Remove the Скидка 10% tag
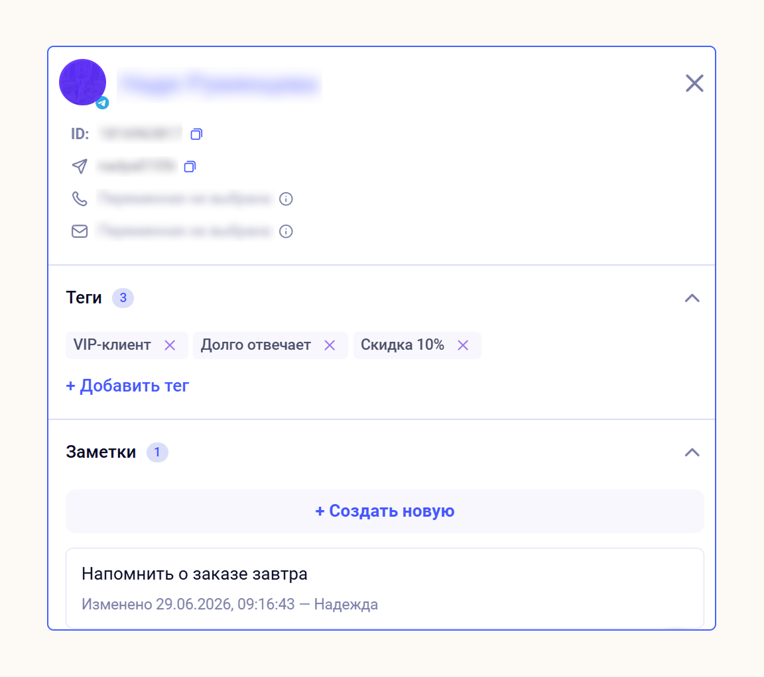 tap(464, 345)
